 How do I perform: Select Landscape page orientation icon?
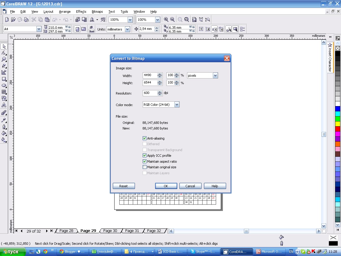tap(83, 29)
